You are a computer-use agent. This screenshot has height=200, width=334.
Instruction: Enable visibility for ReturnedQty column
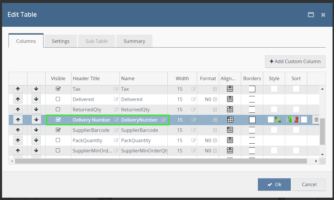[x=58, y=109]
